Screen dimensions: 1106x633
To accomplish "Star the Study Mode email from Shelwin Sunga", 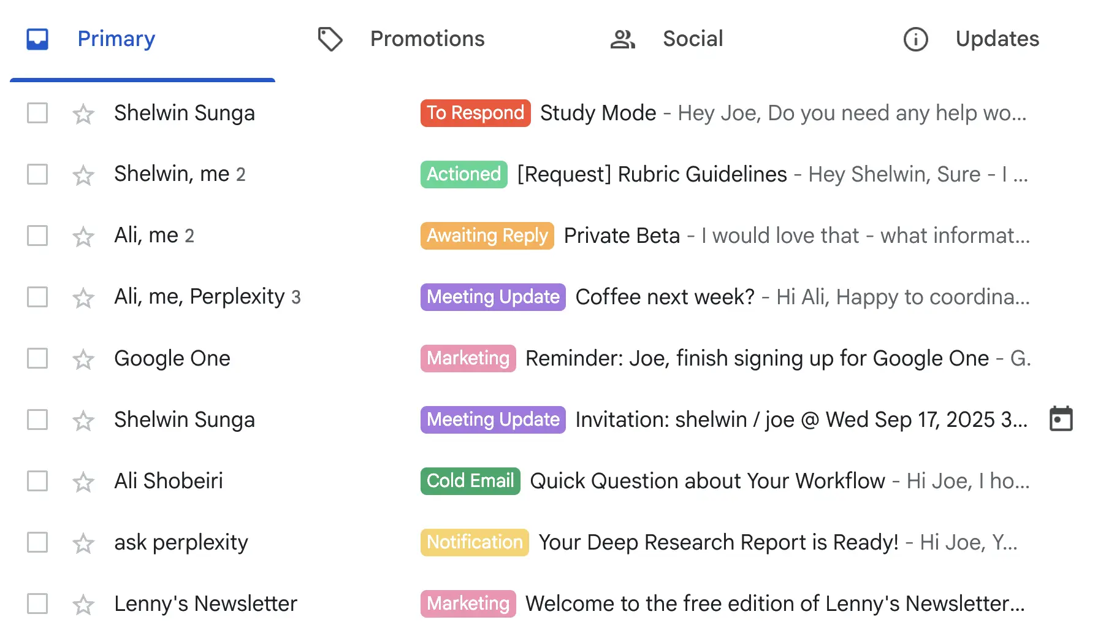I will point(83,113).
